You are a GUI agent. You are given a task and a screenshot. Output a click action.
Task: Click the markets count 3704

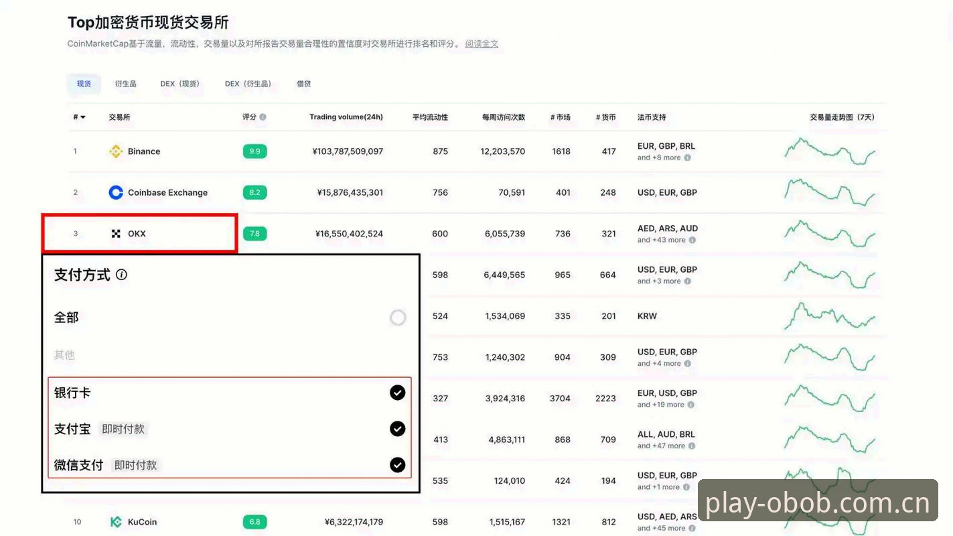pyautogui.click(x=560, y=399)
